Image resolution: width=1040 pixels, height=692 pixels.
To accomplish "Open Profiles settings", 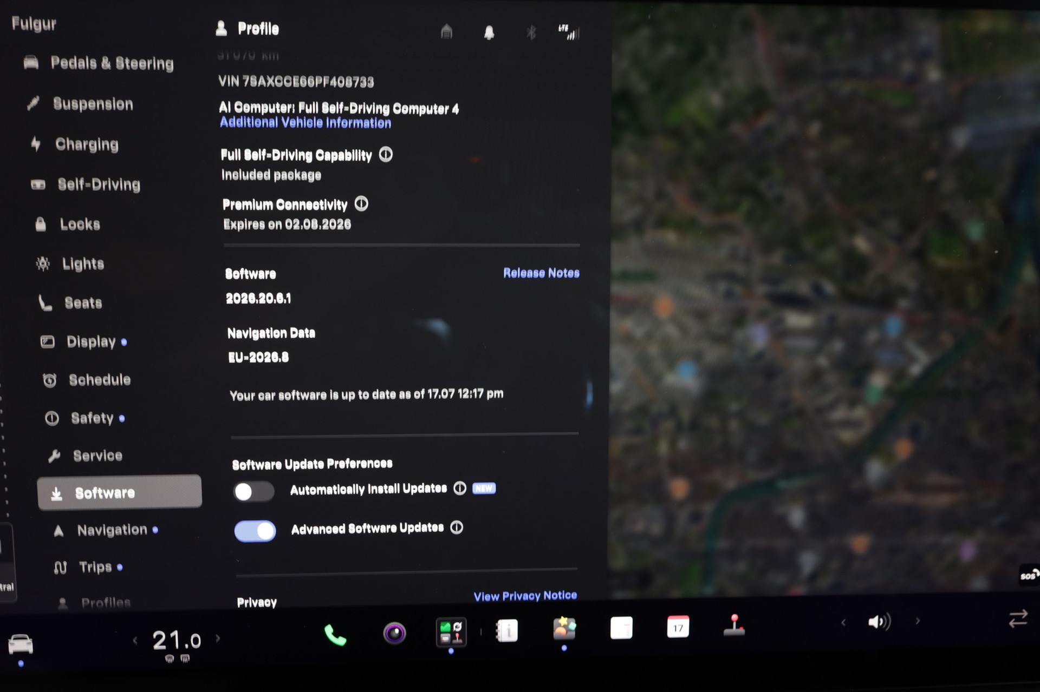I will point(94,603).
